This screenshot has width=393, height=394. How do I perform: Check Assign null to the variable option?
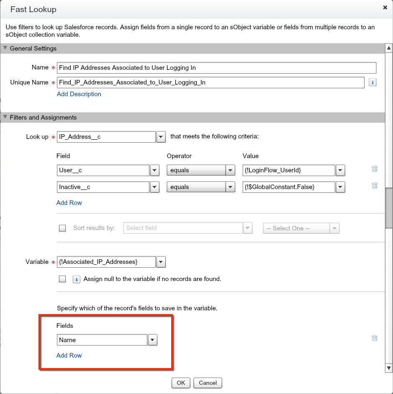(x=62, y=279)
